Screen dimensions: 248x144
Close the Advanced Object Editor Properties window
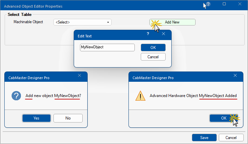point(240,4)
